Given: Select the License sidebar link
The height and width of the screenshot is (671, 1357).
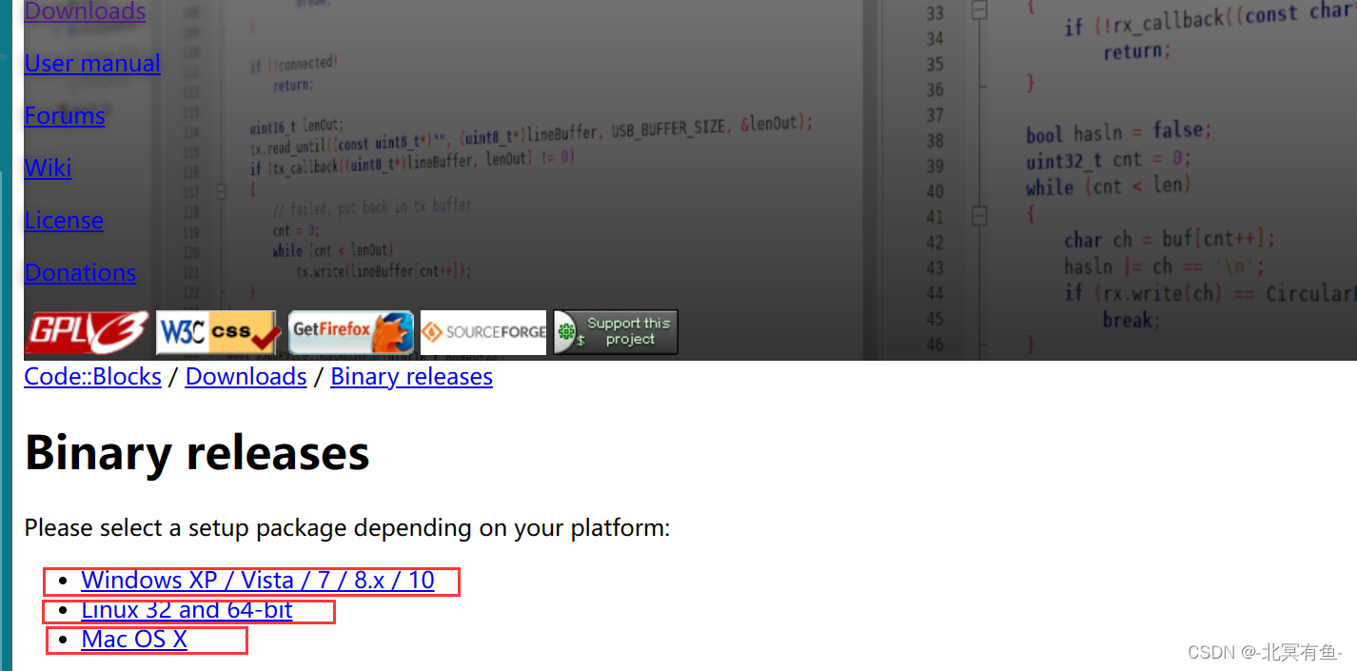Looking at the screenshot, I should (64, 221).
